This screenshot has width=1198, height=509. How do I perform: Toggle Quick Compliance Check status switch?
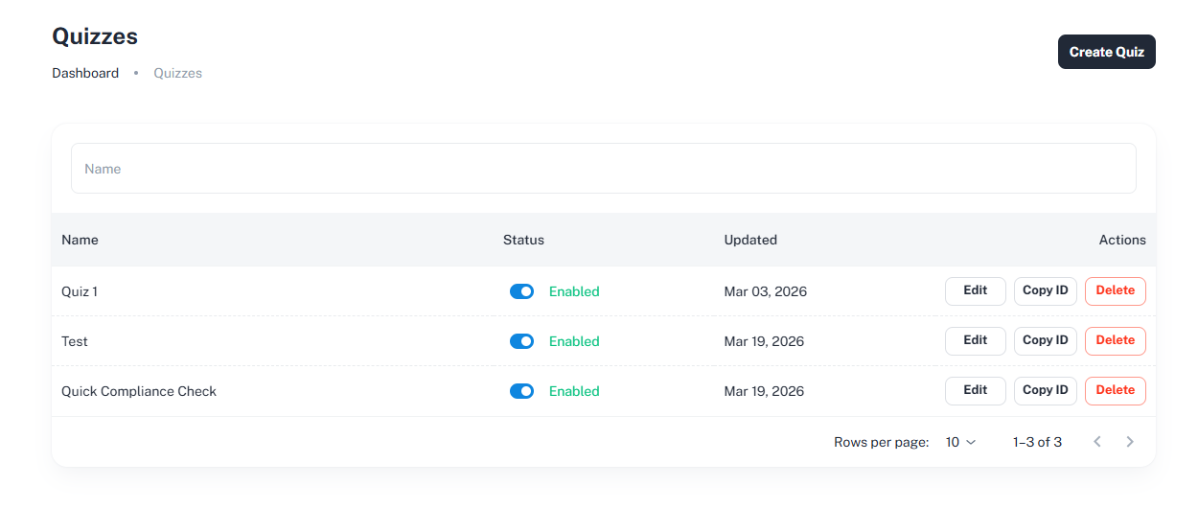(x=521, y=391)
